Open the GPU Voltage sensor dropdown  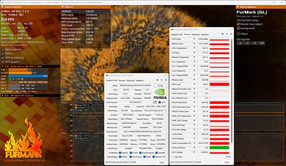pos(194,152)
